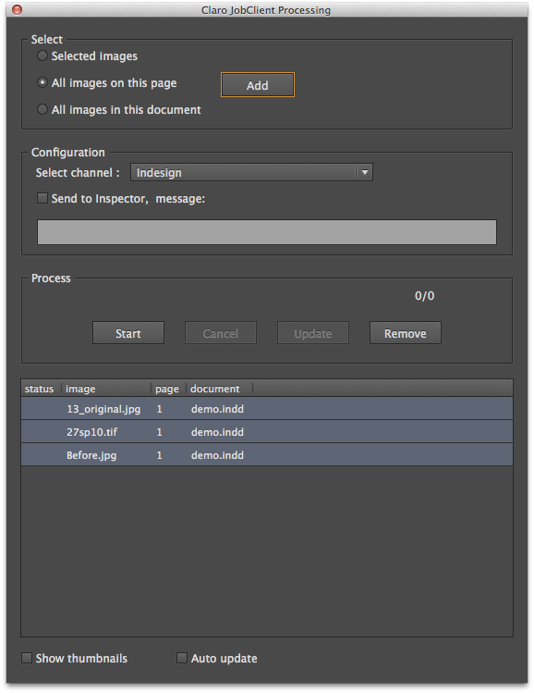534x693 pixels.
Task: Open the Select channel dropdown arrow
Action: [x=365, y=172]
